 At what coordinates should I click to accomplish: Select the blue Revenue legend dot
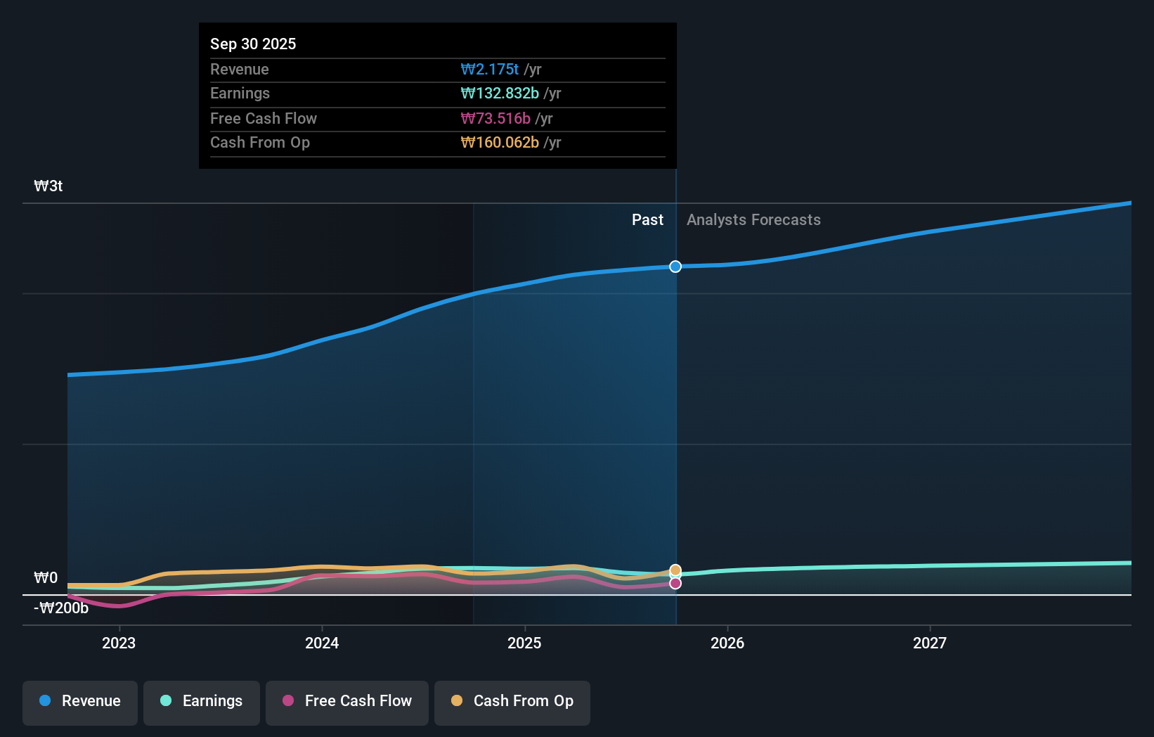44,701
